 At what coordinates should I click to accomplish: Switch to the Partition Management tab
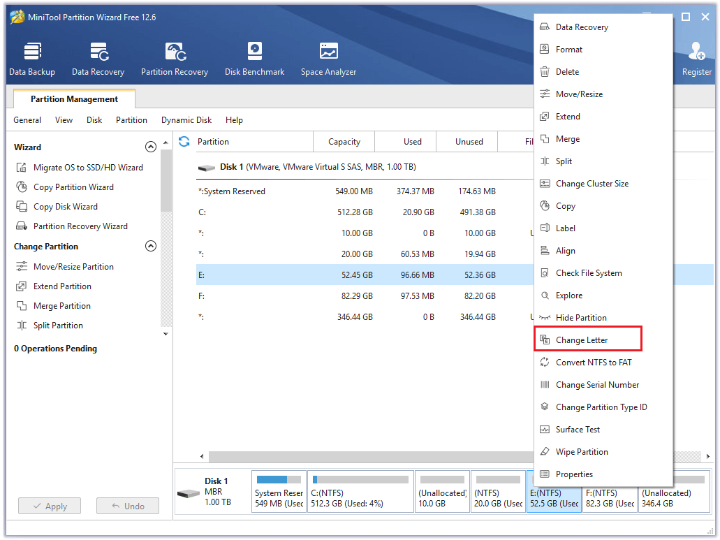75,98
